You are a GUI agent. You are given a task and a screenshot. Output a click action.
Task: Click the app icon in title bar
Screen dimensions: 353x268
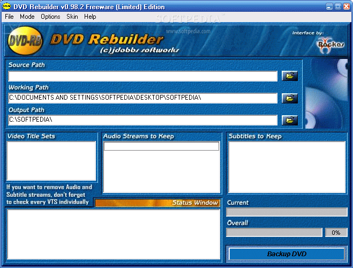coord(6,6)
